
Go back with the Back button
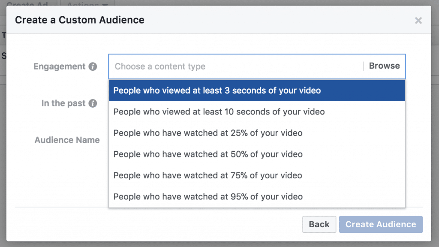click(x=319, y=224)
